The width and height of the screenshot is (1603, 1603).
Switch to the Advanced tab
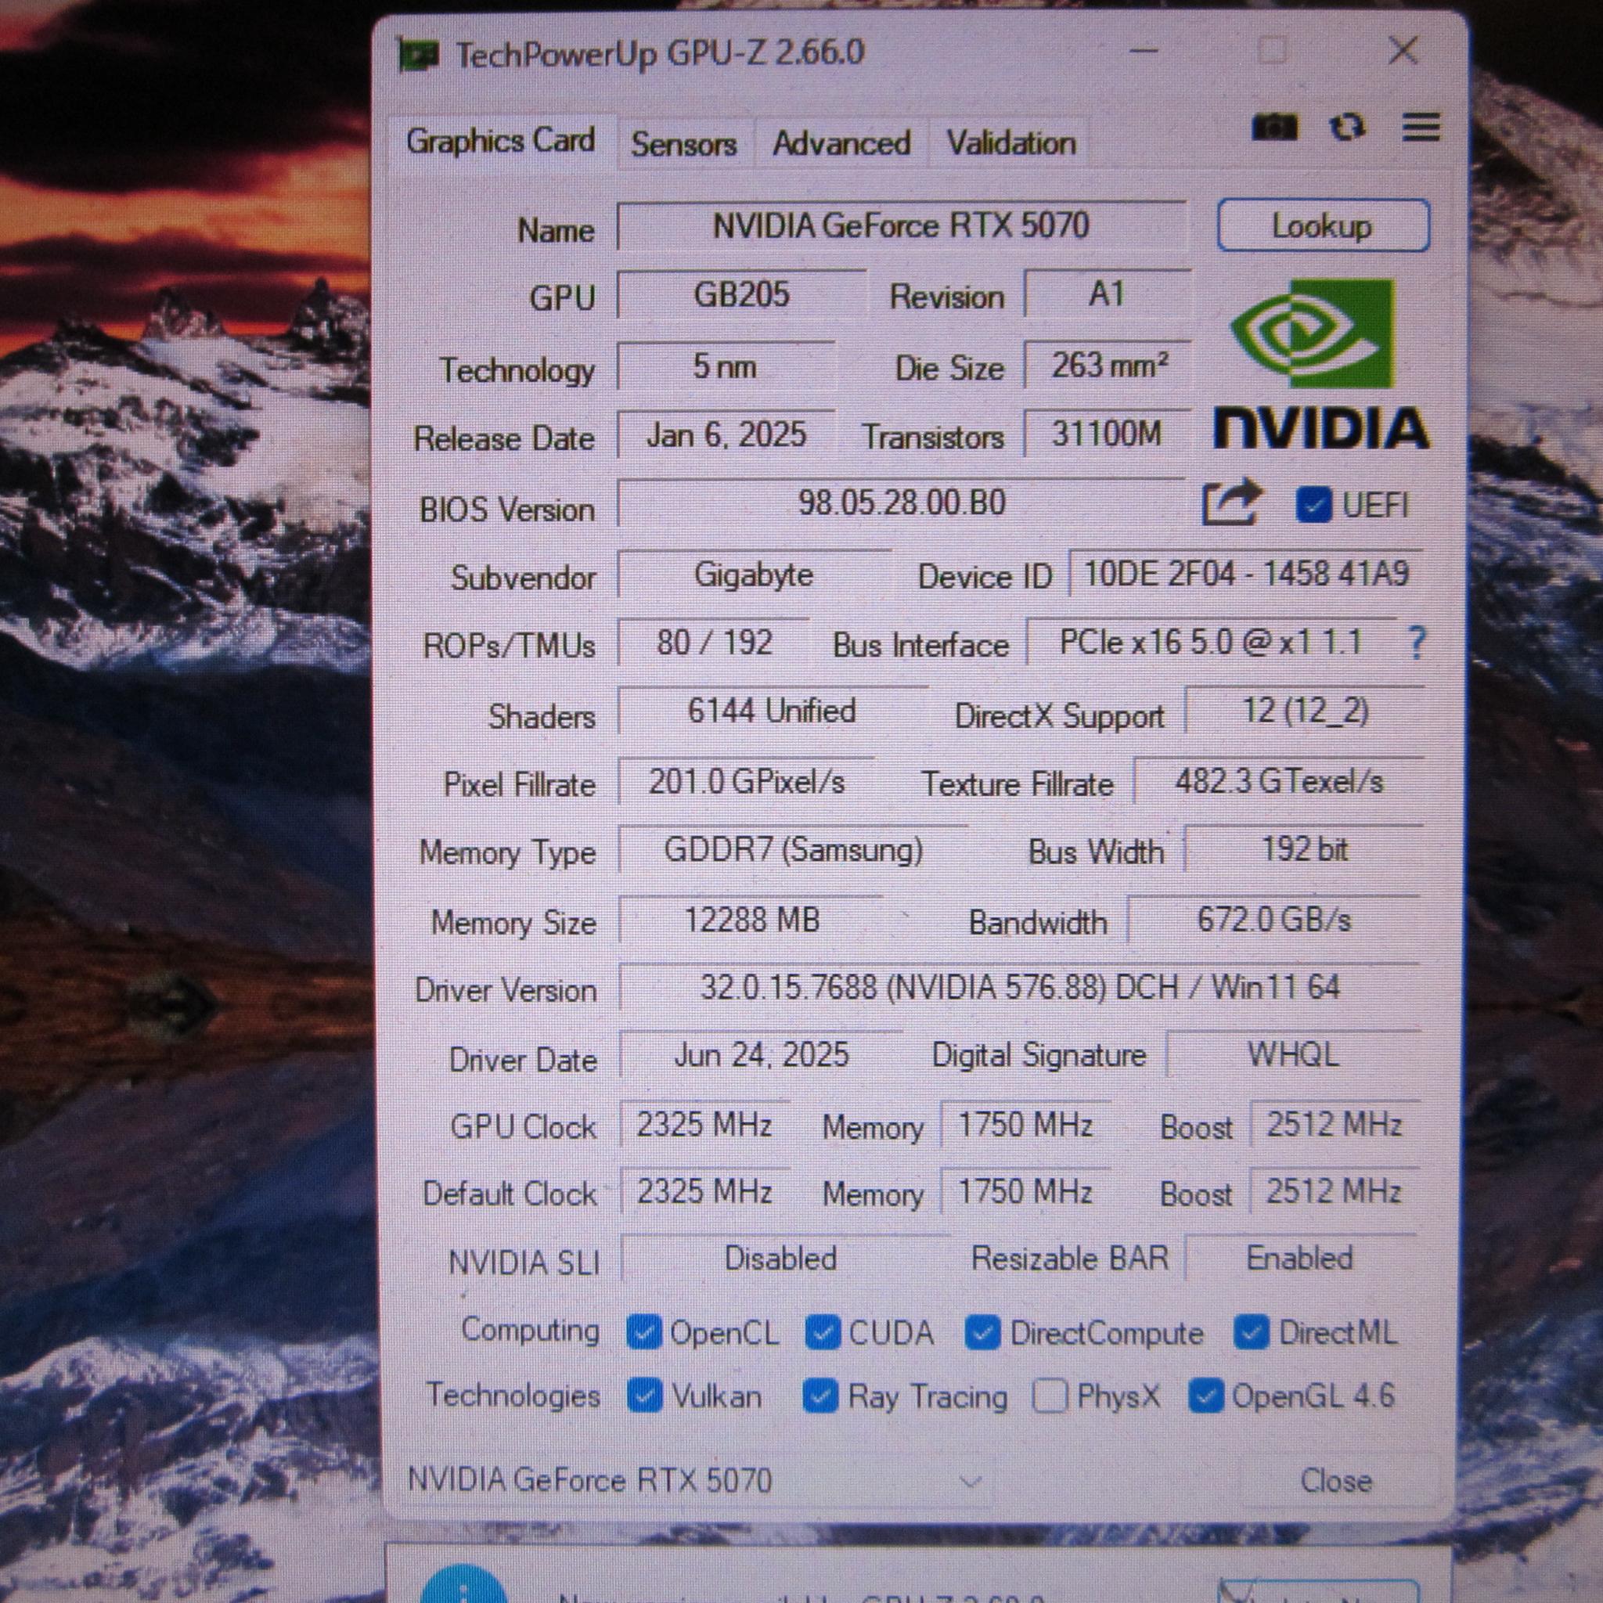(x=841, y=143)
